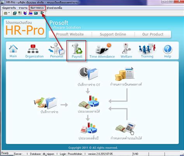The image size is (184, 156).
Task: Click the purple box toolbar icon
Action: pos(25,13)
